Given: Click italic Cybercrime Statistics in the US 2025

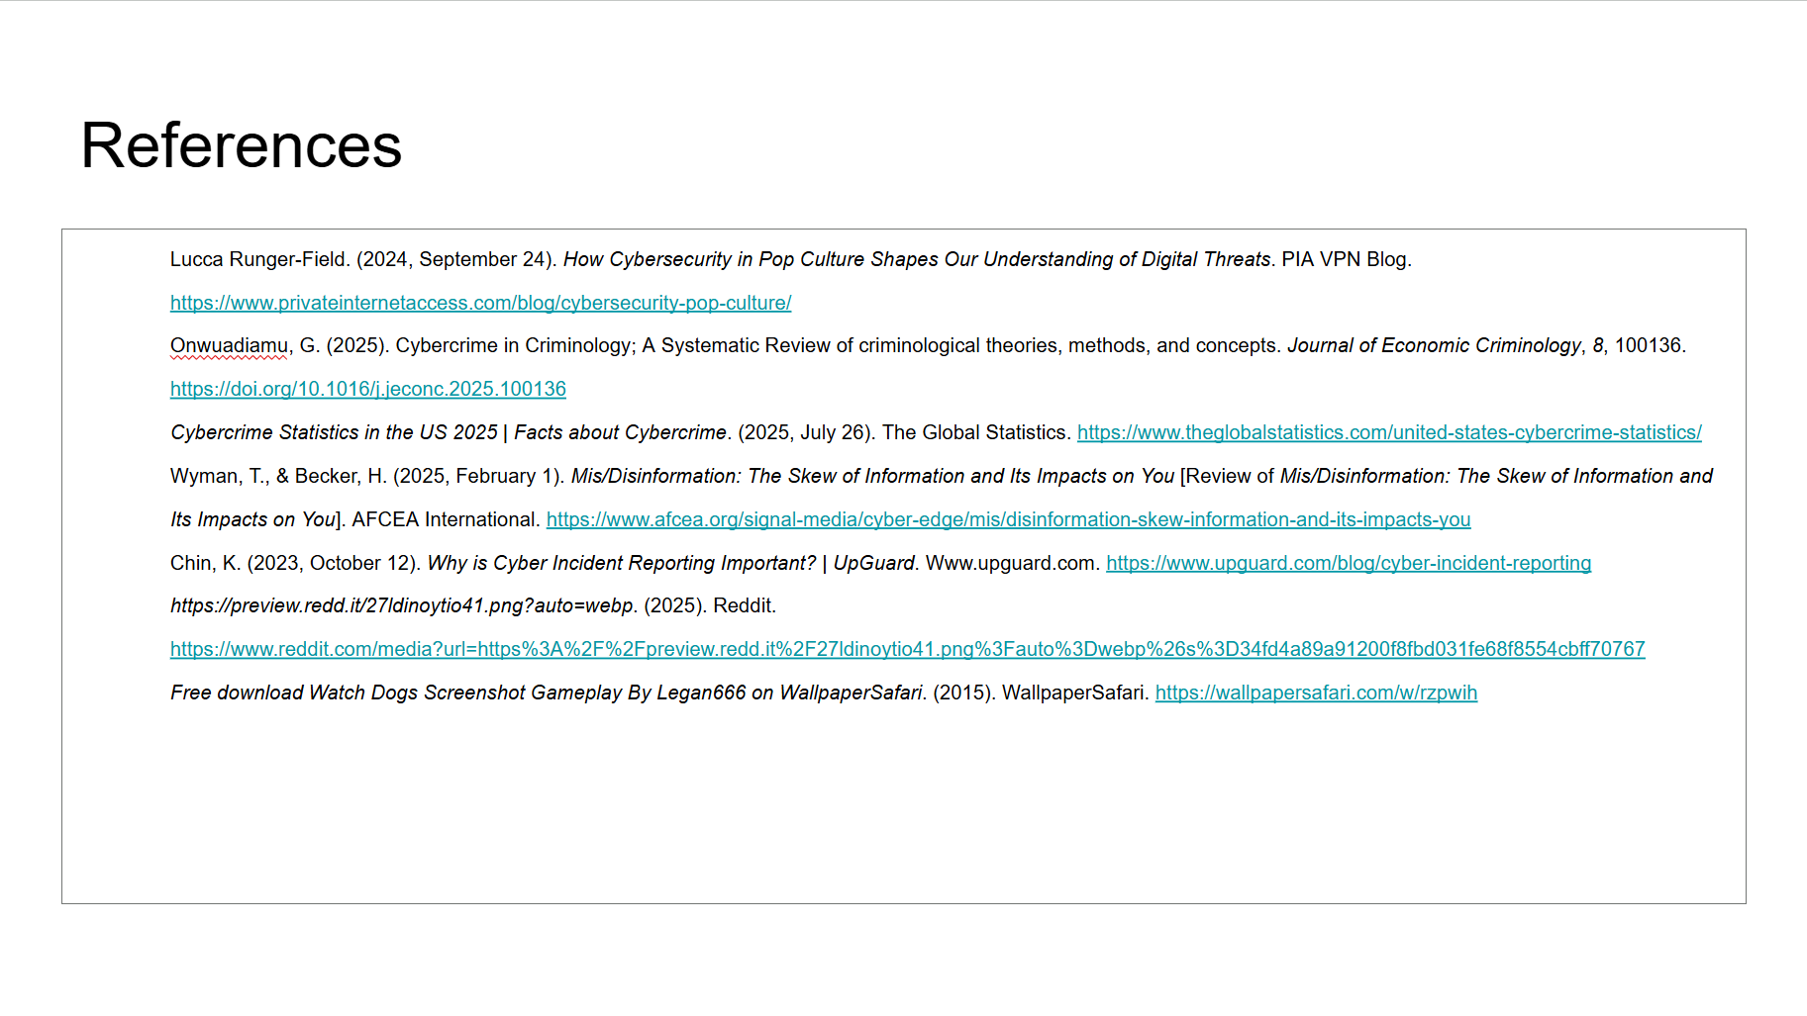Looking at the screenshot, I should point(334,432).
